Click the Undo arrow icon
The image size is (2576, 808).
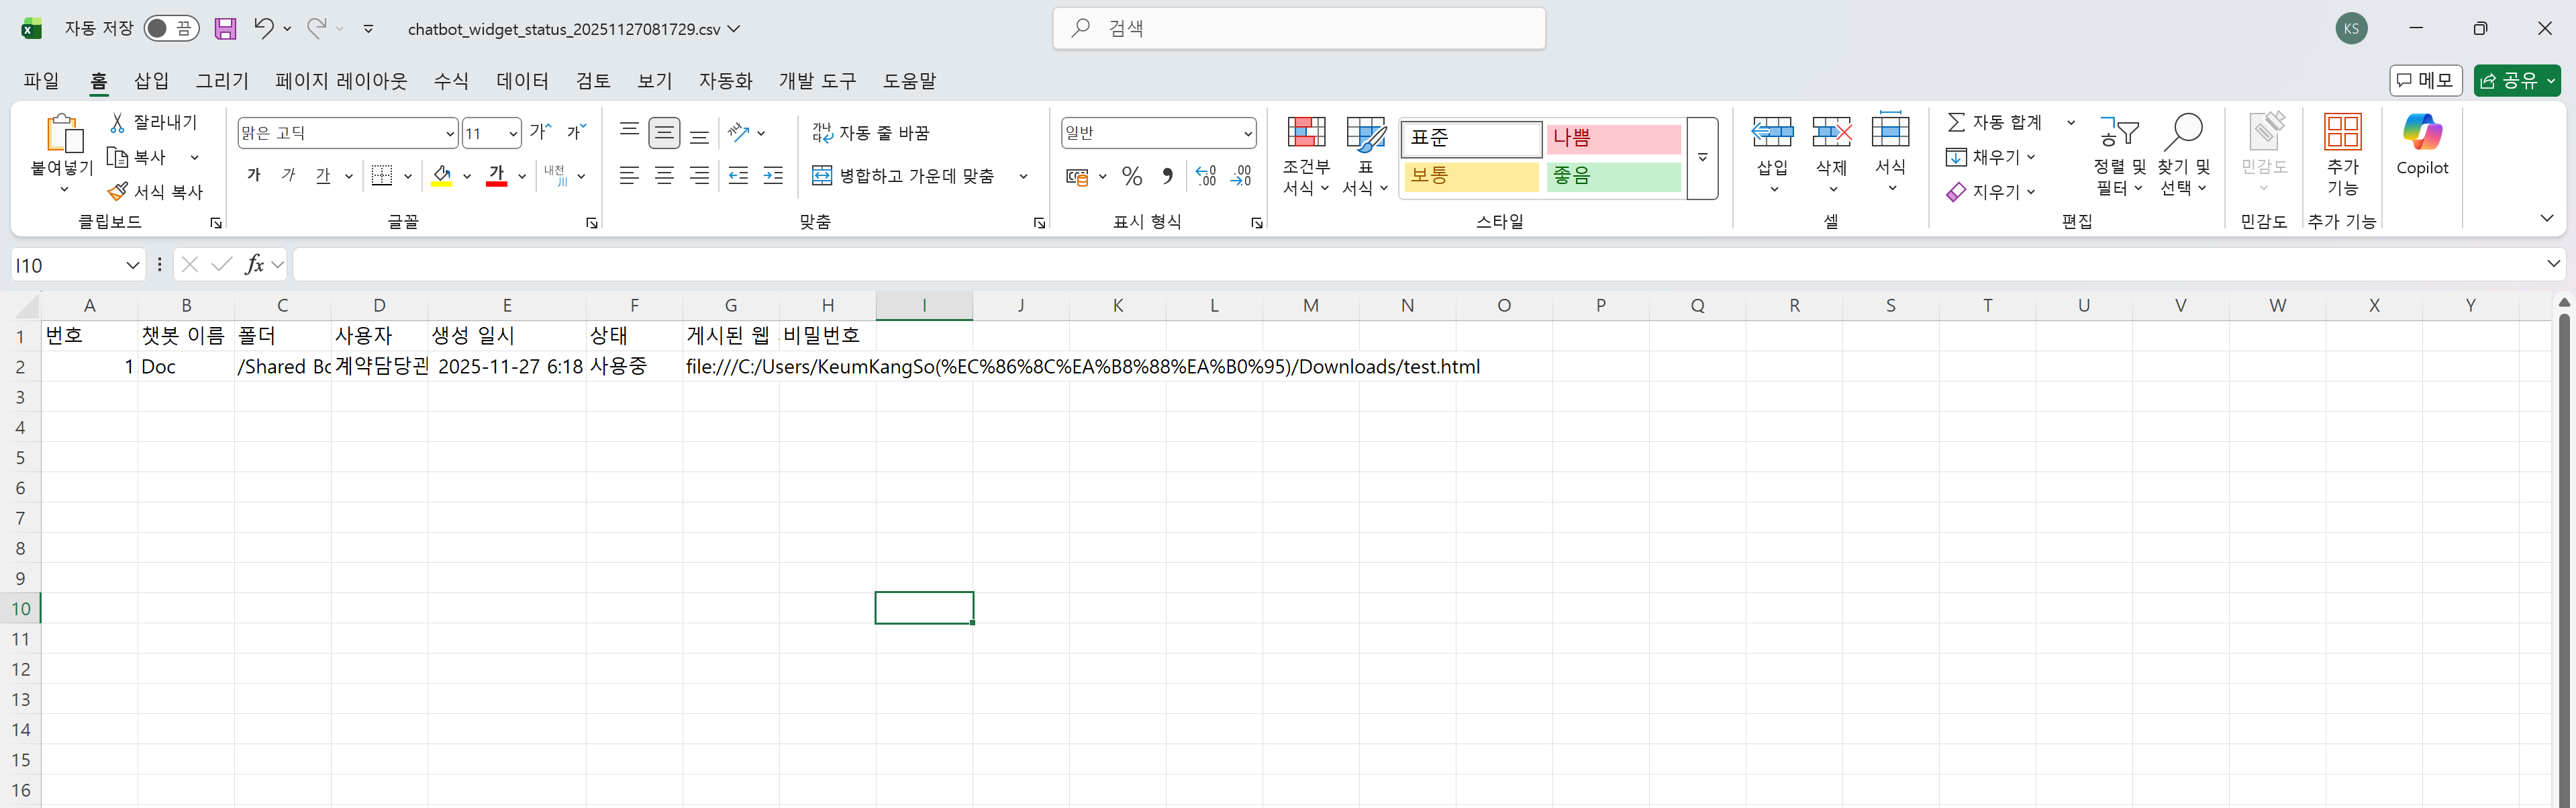click(263, 28)
